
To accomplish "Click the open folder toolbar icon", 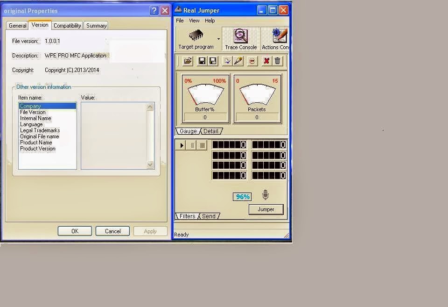I will pos(188,61).
